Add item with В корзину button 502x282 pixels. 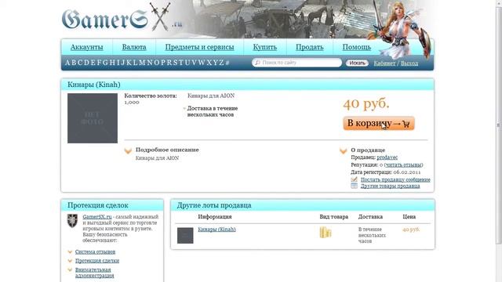click(379, 124)
